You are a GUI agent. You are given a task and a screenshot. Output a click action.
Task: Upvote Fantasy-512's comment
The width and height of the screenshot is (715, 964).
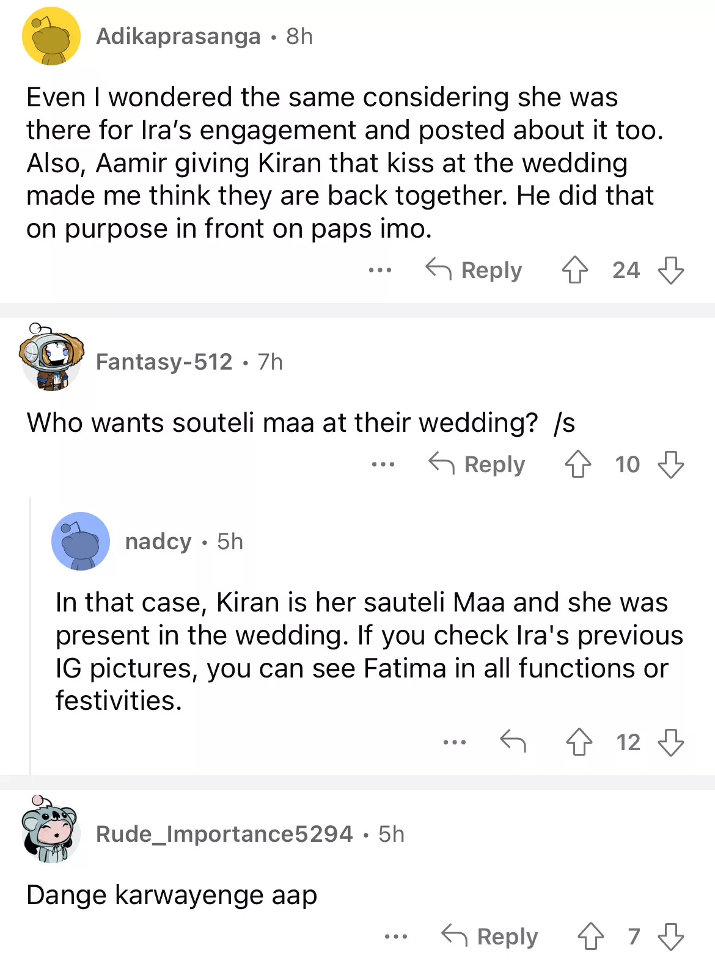[x=577, y=464]
